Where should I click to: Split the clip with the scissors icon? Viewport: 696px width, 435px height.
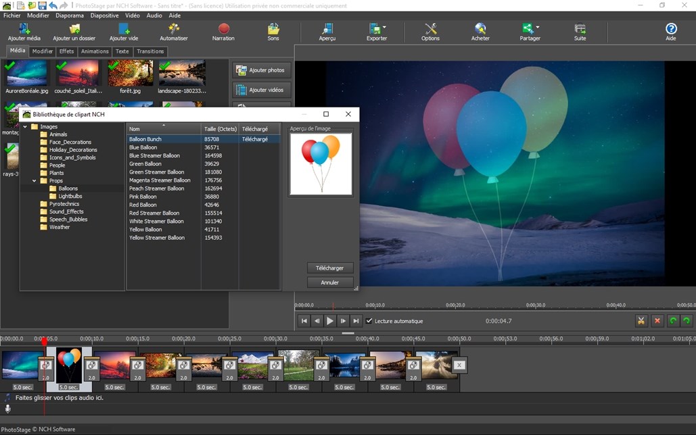point(641,321)
